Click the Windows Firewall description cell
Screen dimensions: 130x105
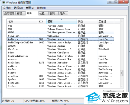point(57,79)
